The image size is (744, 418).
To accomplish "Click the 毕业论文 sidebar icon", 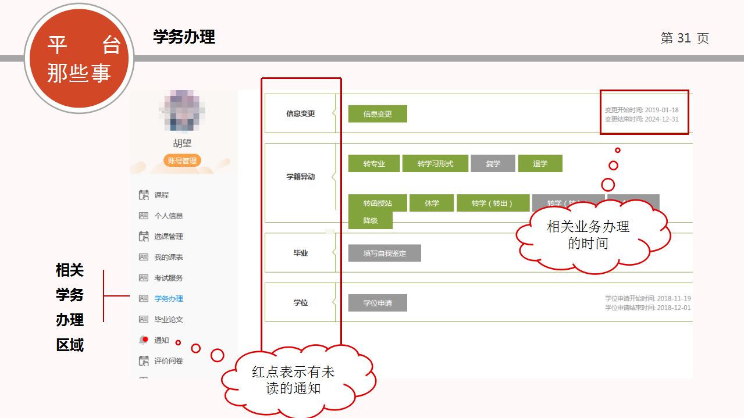I will click(x=144, y=319).
